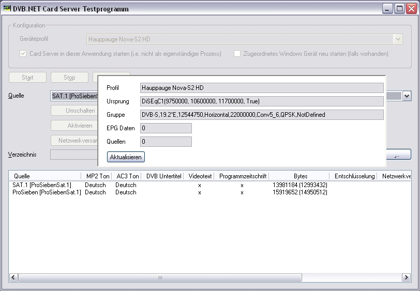The height and width of the screenshot is (291, 420).
Task: Click the EPG Daten value field
Action: pyautogui.click(x=166, y=128)
